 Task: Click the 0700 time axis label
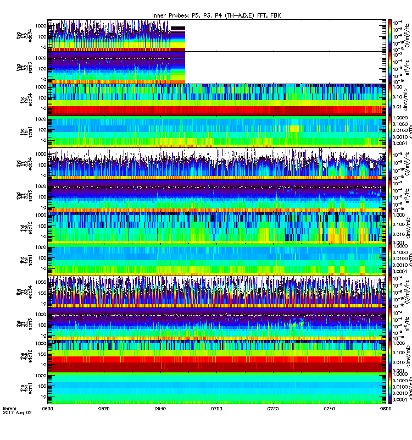pyautogui.click(x=216, y=409)
